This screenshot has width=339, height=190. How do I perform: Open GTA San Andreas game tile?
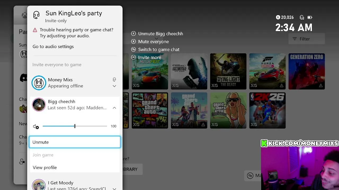[x=228, y=110]
